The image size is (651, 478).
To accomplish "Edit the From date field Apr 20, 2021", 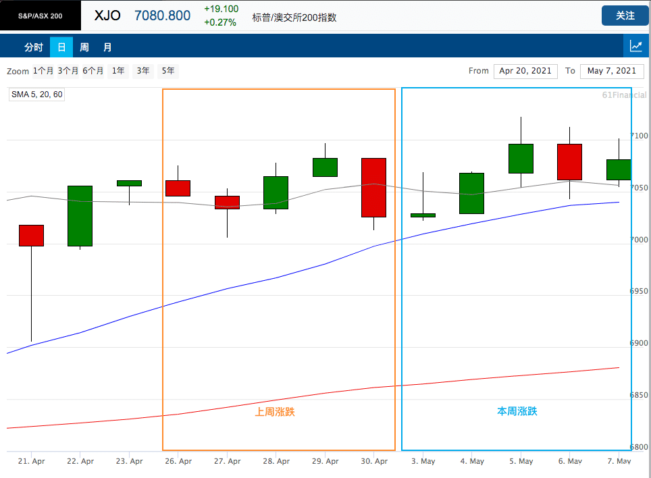I will tap(525, 71).
